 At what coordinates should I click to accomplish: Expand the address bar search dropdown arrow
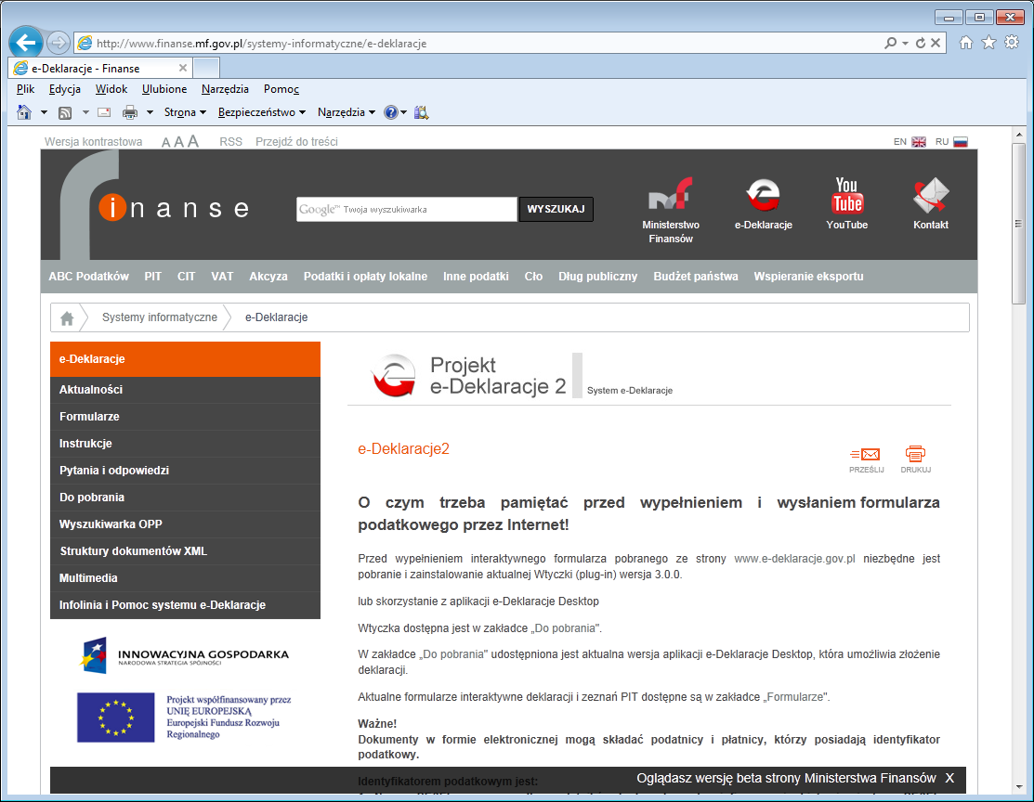[905, 43]
